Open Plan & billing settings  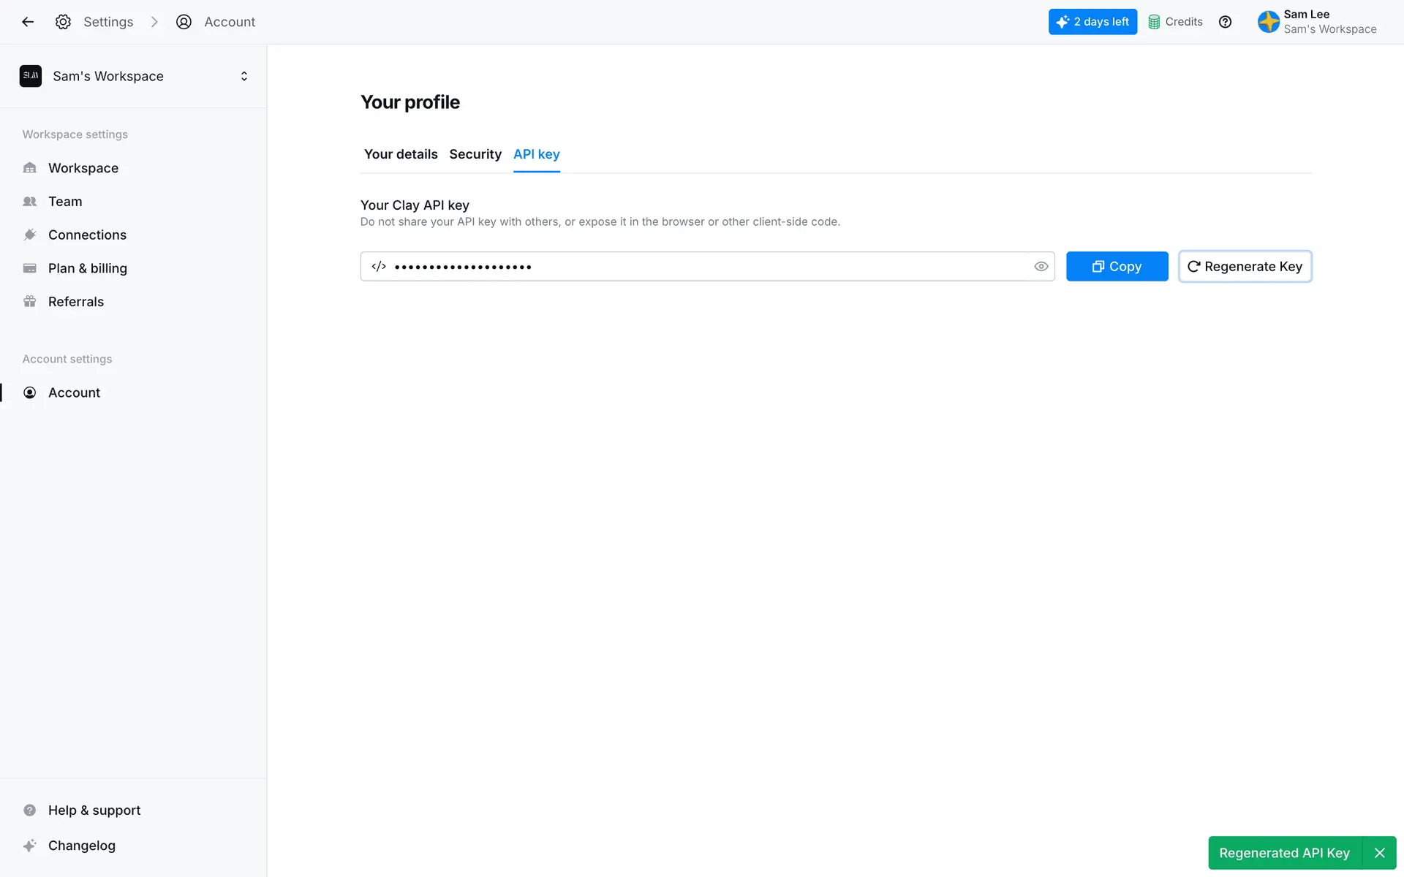click(87, 268)
